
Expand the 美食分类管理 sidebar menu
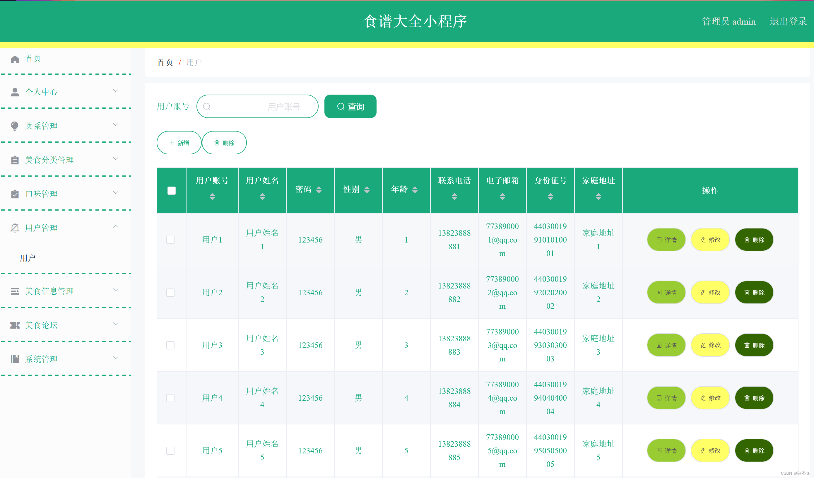click(x=64, y=159)
